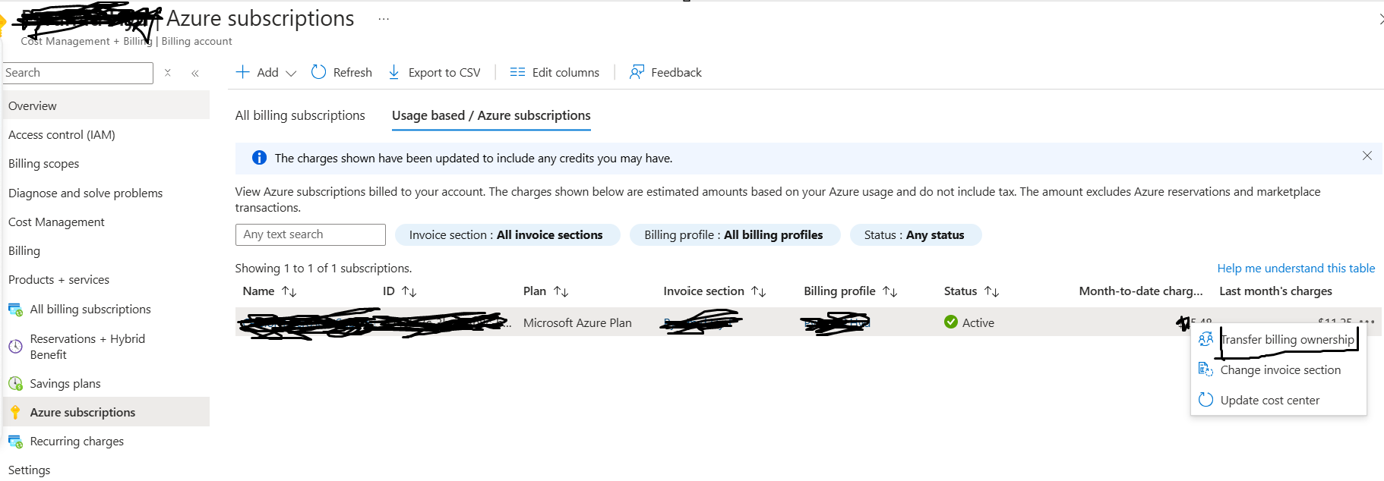Click the Add plus icon

point(243,72)
